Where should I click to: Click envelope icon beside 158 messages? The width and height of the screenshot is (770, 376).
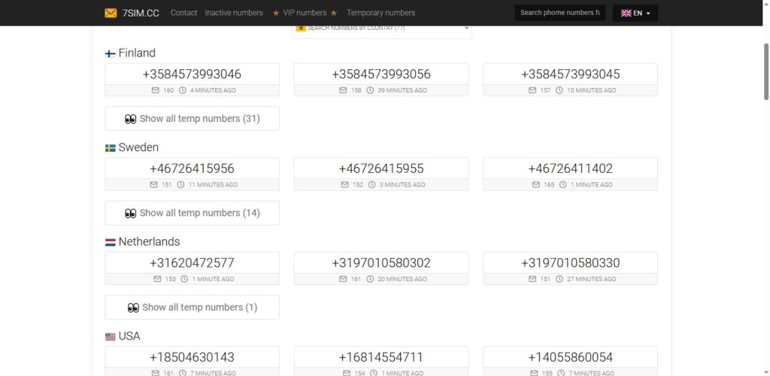(343, 90)
